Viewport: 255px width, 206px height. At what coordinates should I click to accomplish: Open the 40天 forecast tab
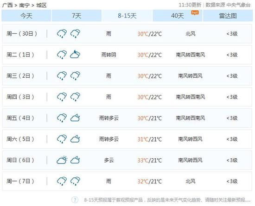click(x=178, y=16)
